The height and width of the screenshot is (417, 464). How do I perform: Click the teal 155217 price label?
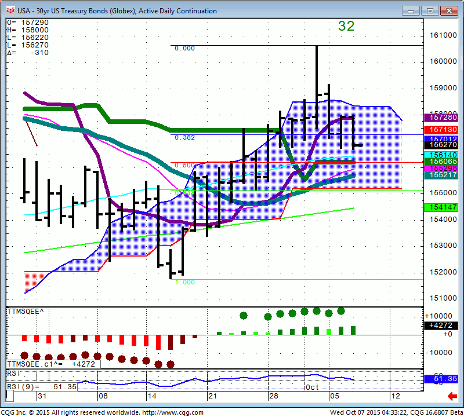[441, 175]
